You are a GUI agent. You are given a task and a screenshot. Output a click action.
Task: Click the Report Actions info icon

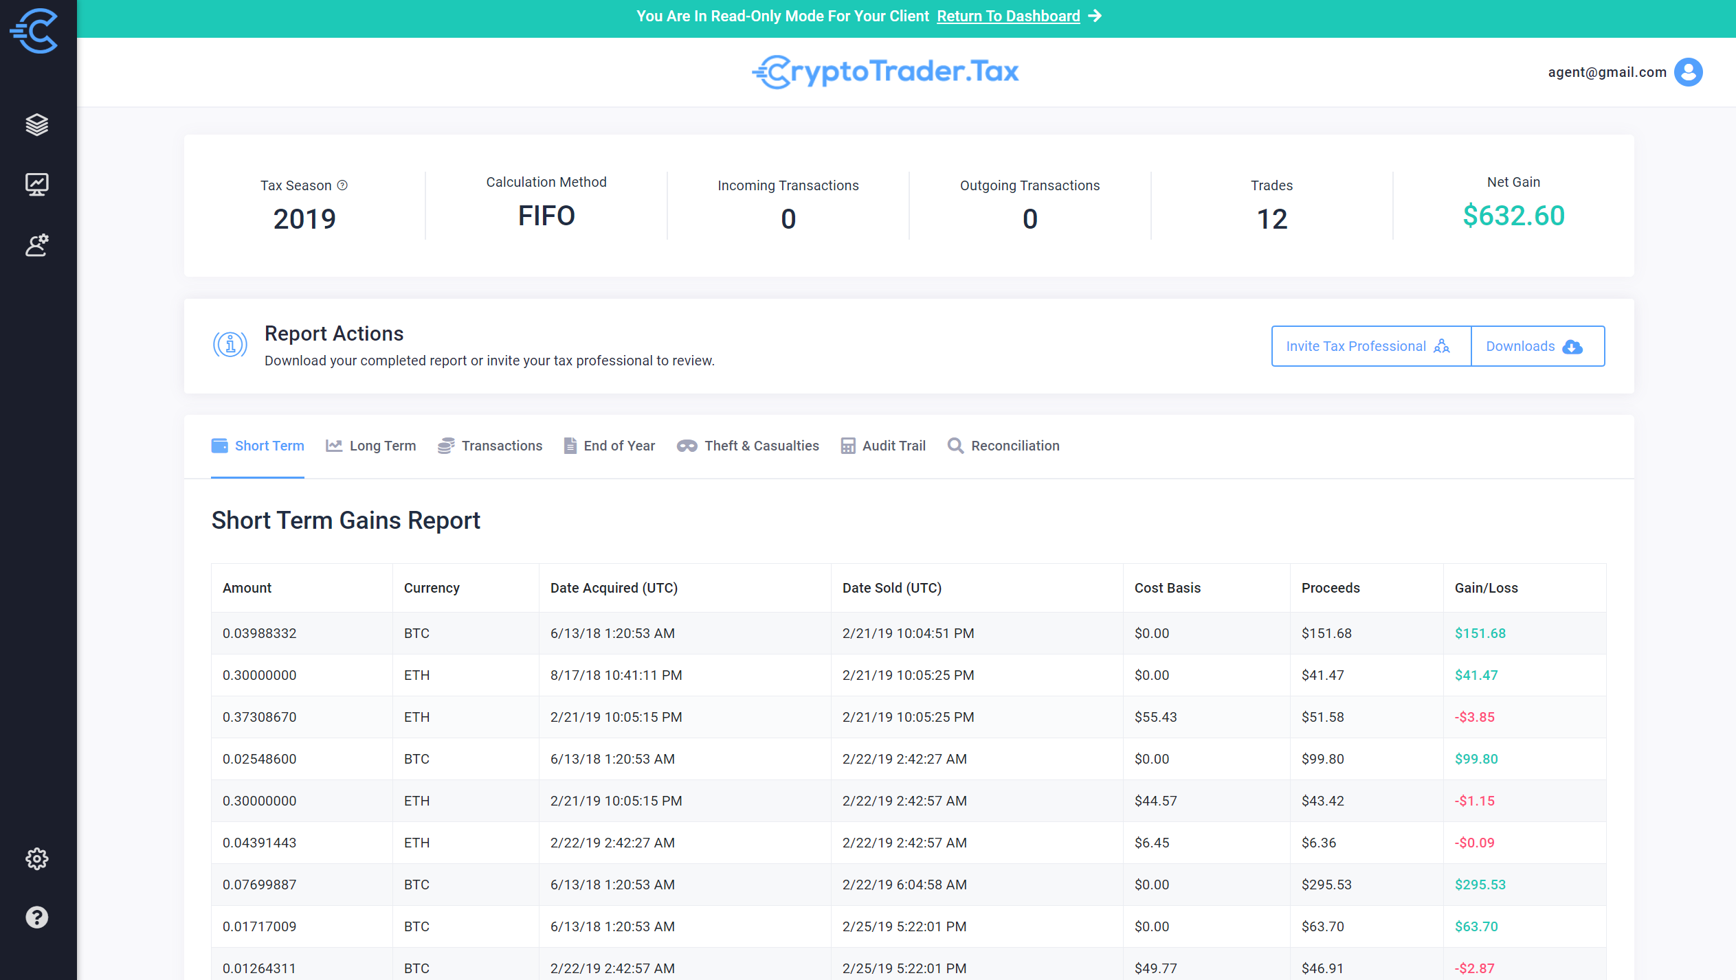click(230, 345)
